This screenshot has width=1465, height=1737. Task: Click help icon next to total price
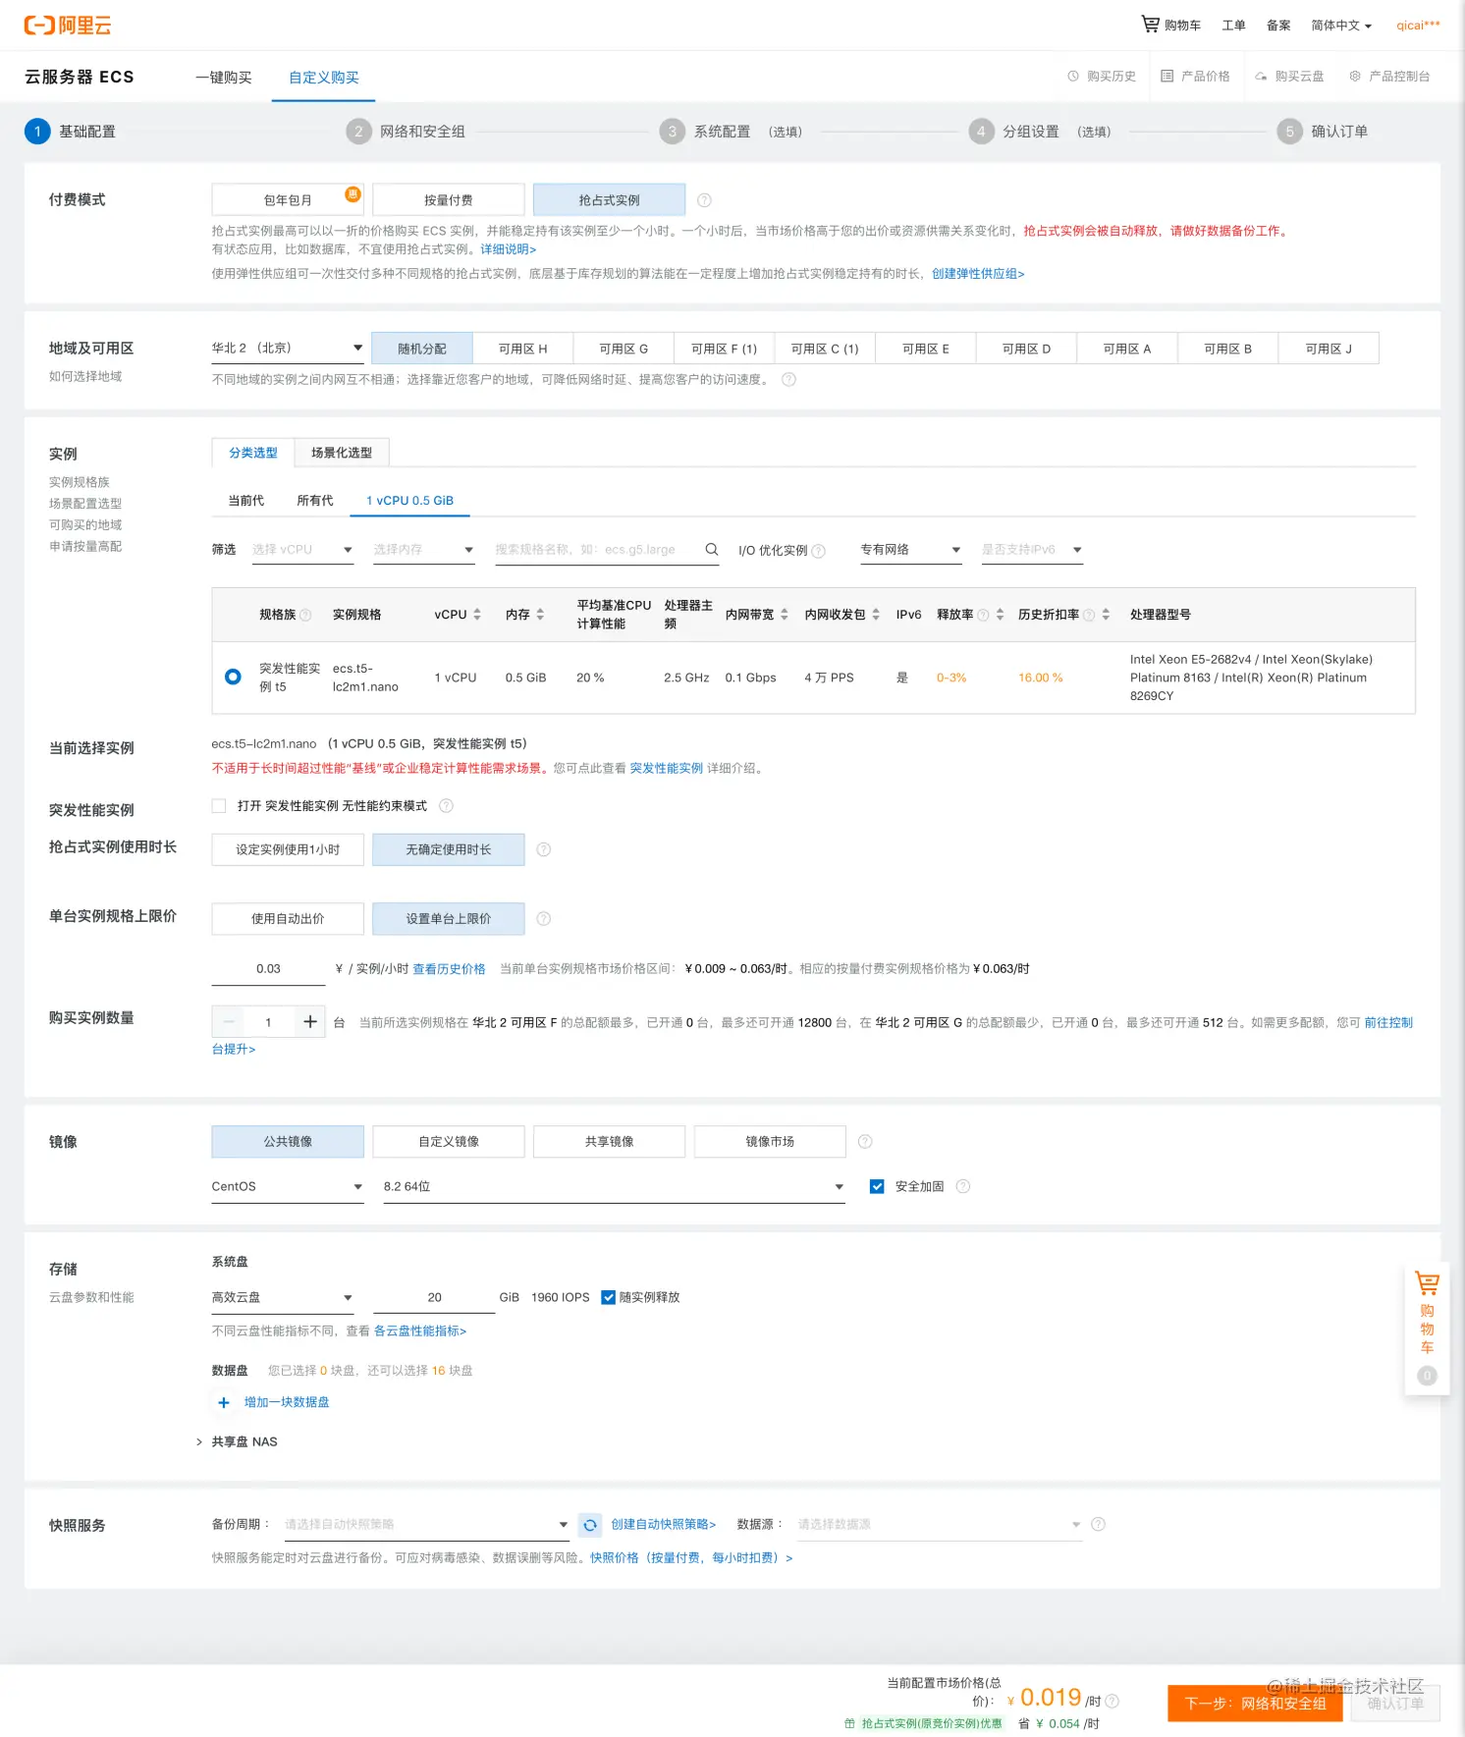pyautogui.click(x=1112, y=1701)
